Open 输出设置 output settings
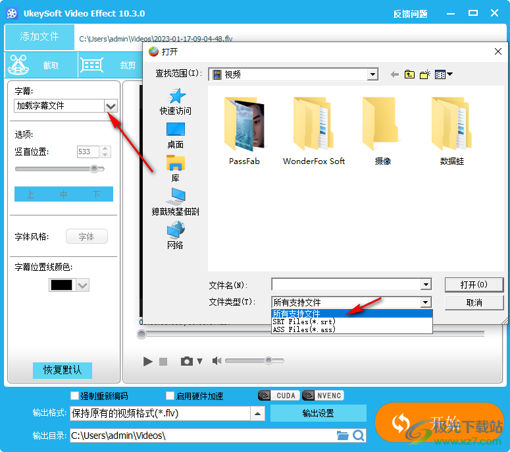Screen dimensions: 510x452 click(x=318, y=413)
